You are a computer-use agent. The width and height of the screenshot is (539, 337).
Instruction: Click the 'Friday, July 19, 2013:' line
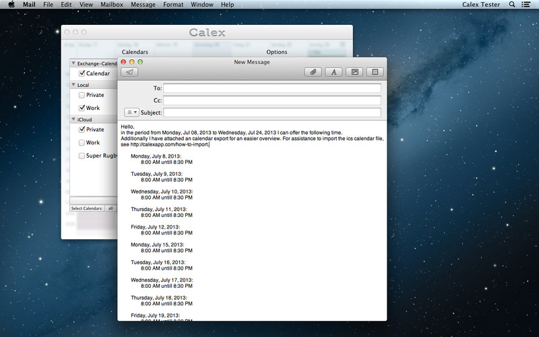(156, 315)
